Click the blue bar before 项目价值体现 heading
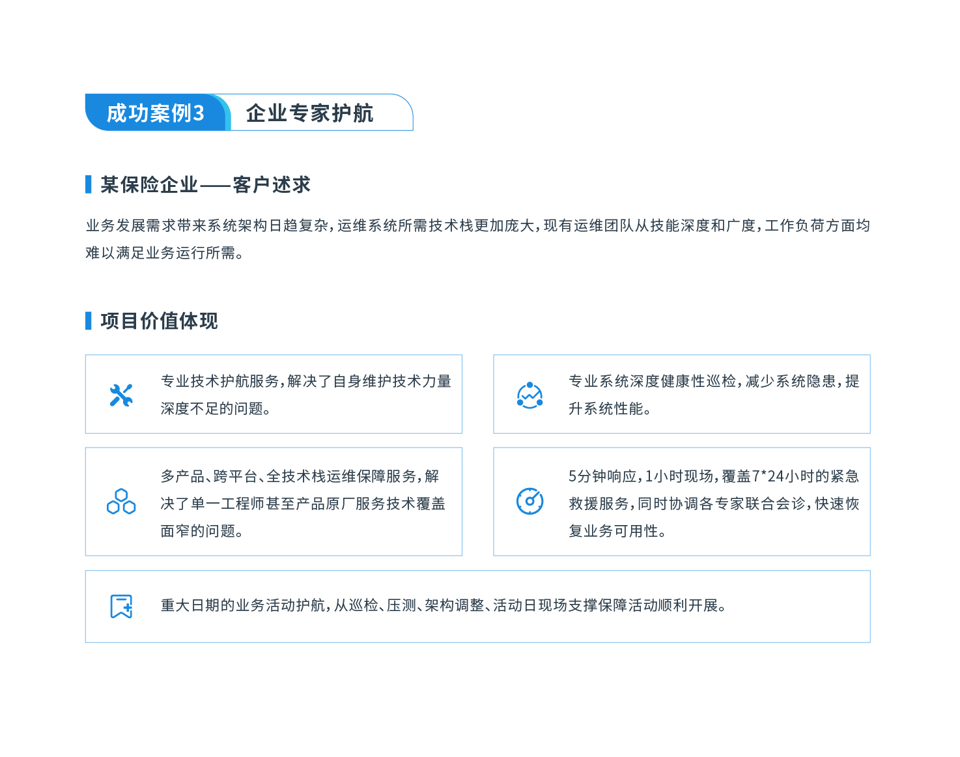Viewport: 960px width, 757px height. [x=89, y=321]
